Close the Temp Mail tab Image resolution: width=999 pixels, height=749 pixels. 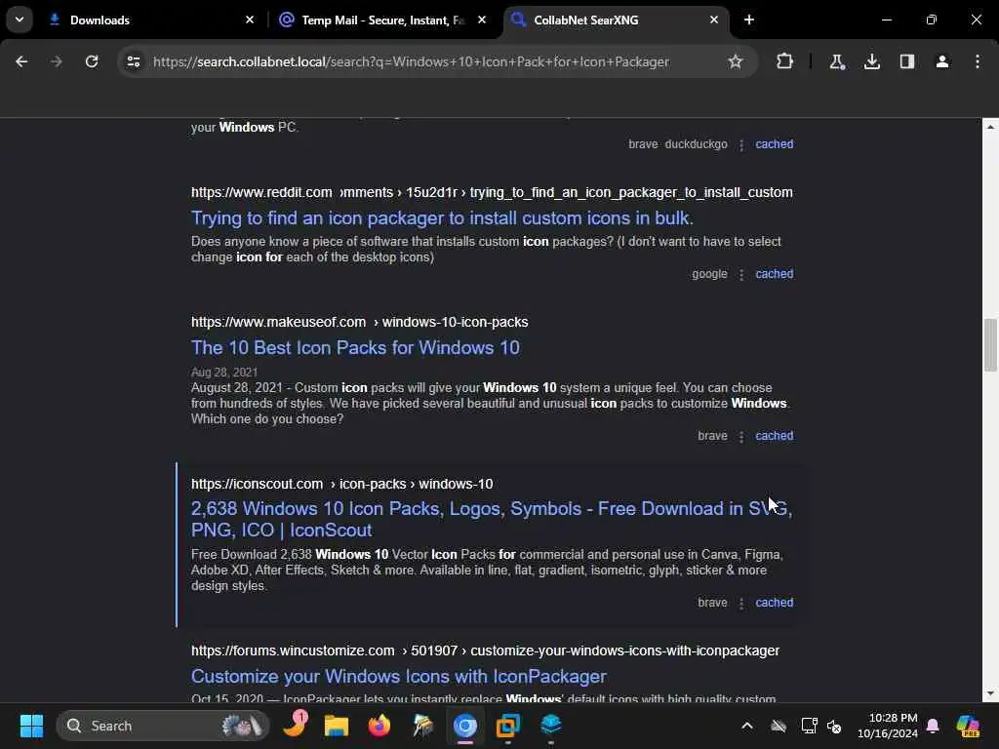[x=482, y=20]
